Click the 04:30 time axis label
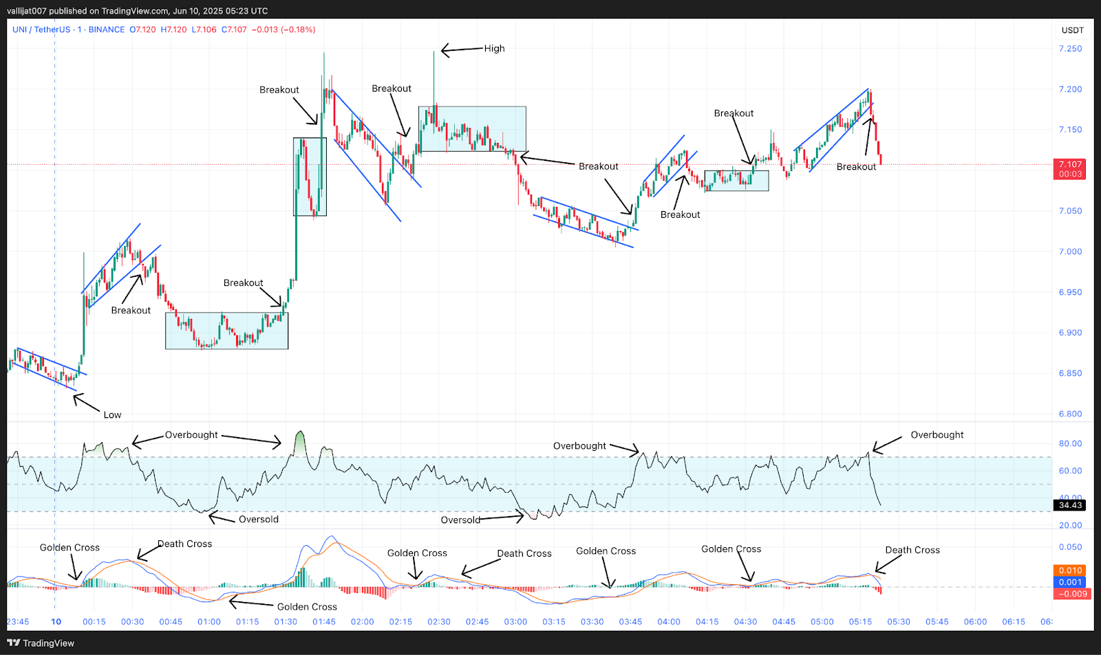 (x=745, y=622)
